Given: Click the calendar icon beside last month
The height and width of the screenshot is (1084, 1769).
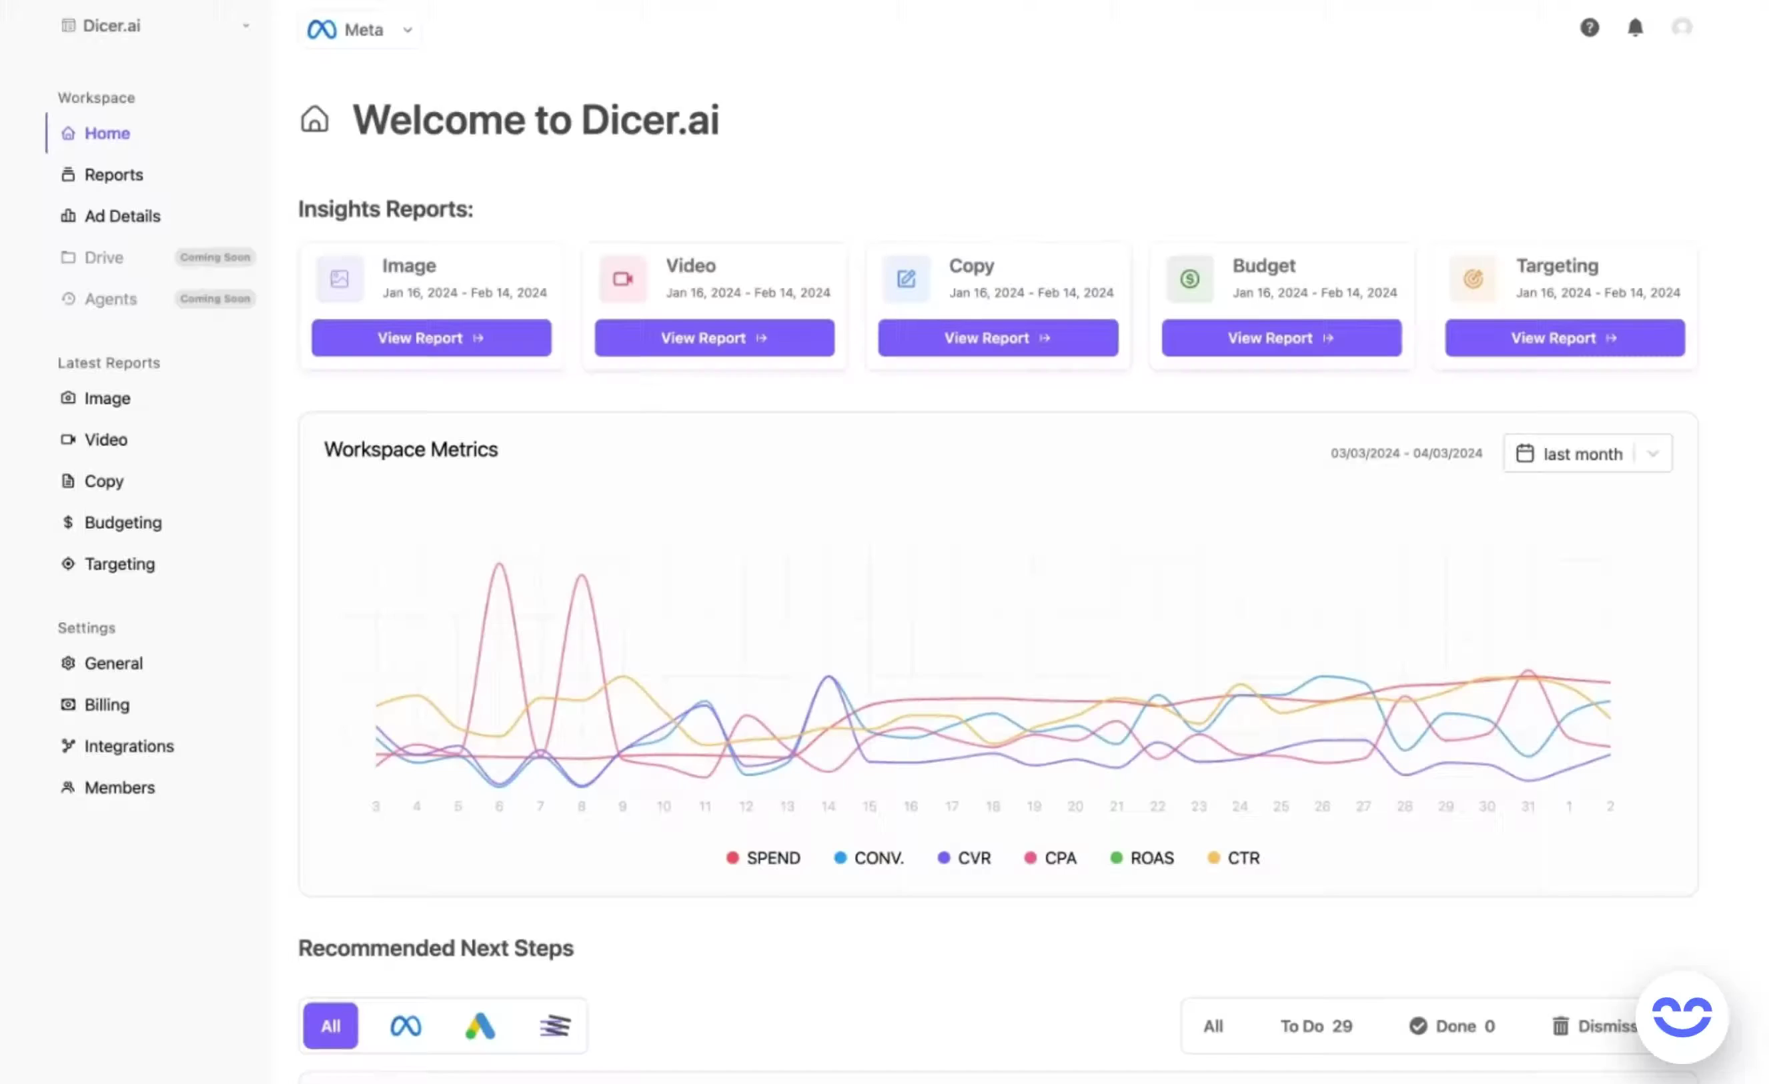Looking at the screenshot, I should (1525, 453).
